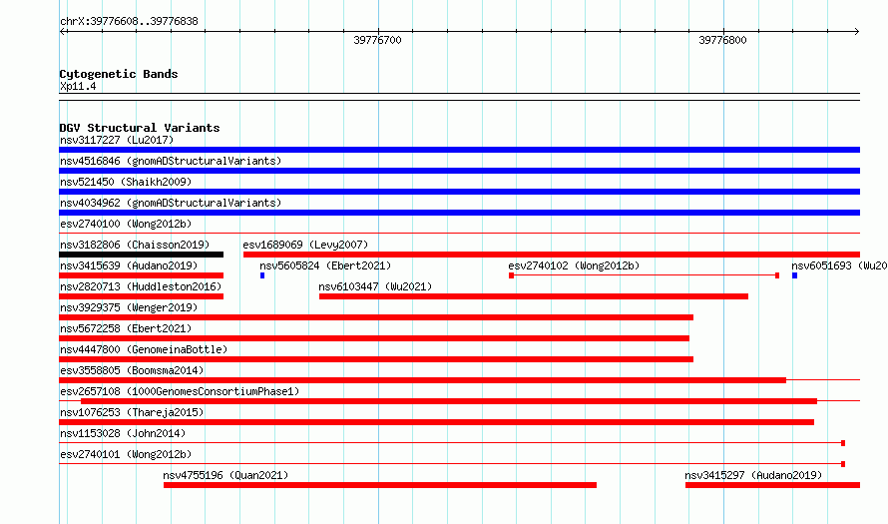888x524 pixels.
Task: Open nsv1153028 (John2014) label
Action: [123, 433]
